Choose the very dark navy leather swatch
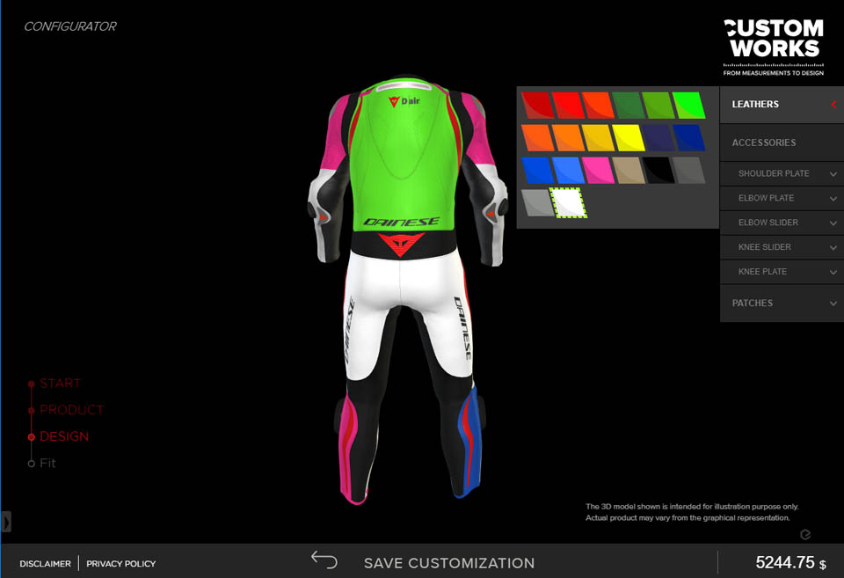Viewport: 844px width, 578px height. coord(658,138)
